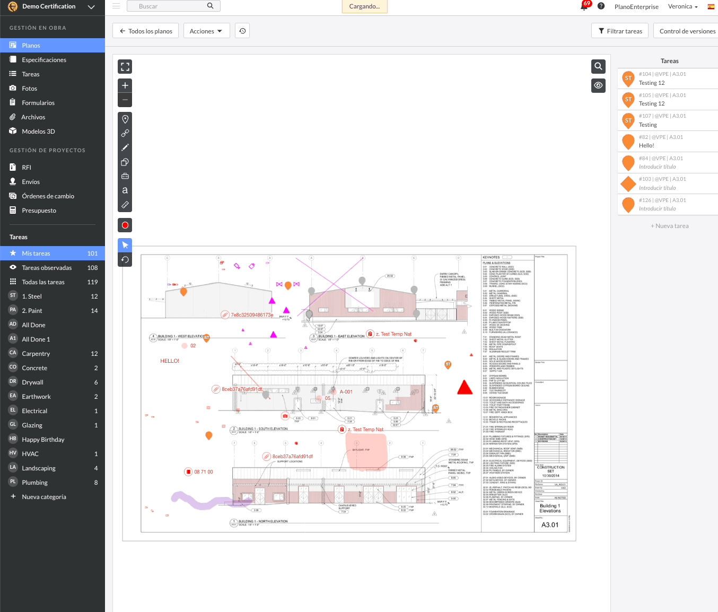The height and width of the screenshot is (612, 718).
Task: Open task #82 Hello!
Action: 668,142
